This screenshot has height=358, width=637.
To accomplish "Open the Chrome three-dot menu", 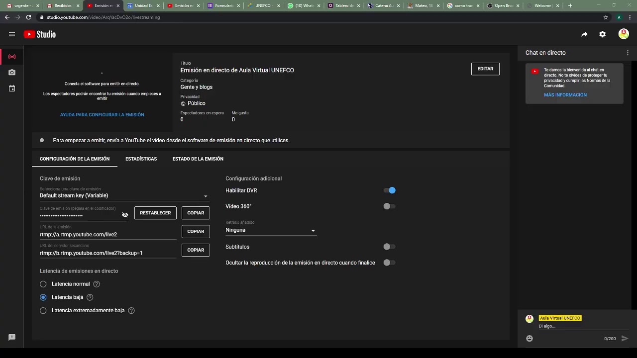I will coord(631,17).
